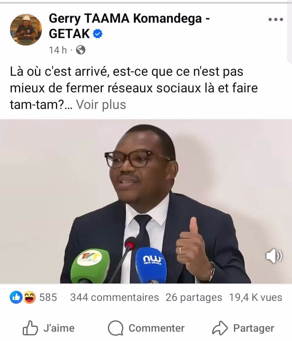
Task: Click the 14 h post timestamp
Action: pyautogui.click(x=58, y=50)
